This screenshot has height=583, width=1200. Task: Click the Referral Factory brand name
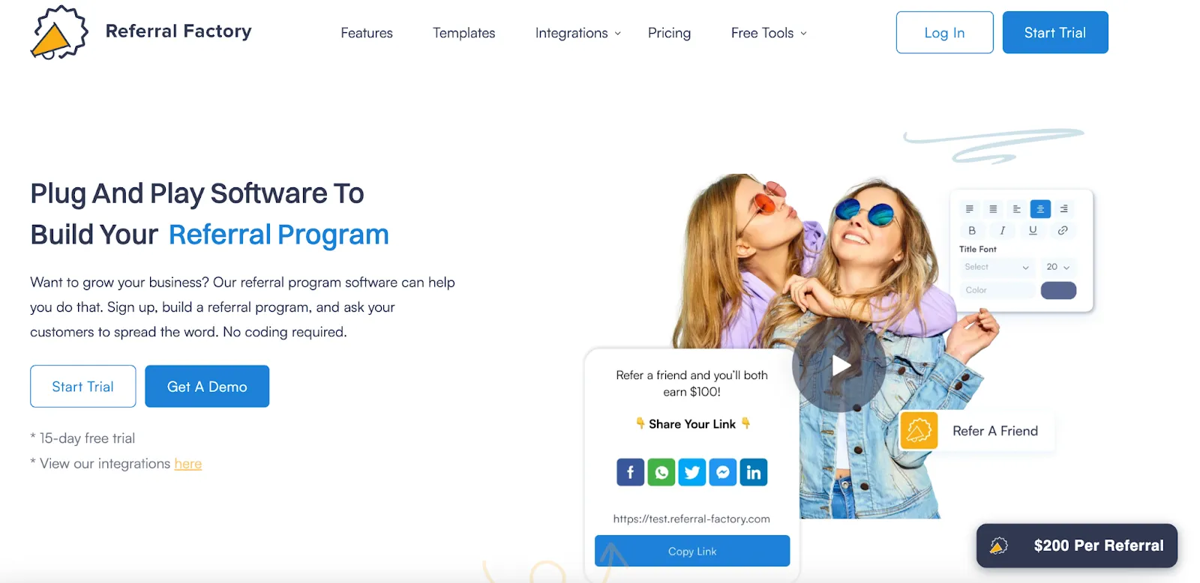coord(178,31)
